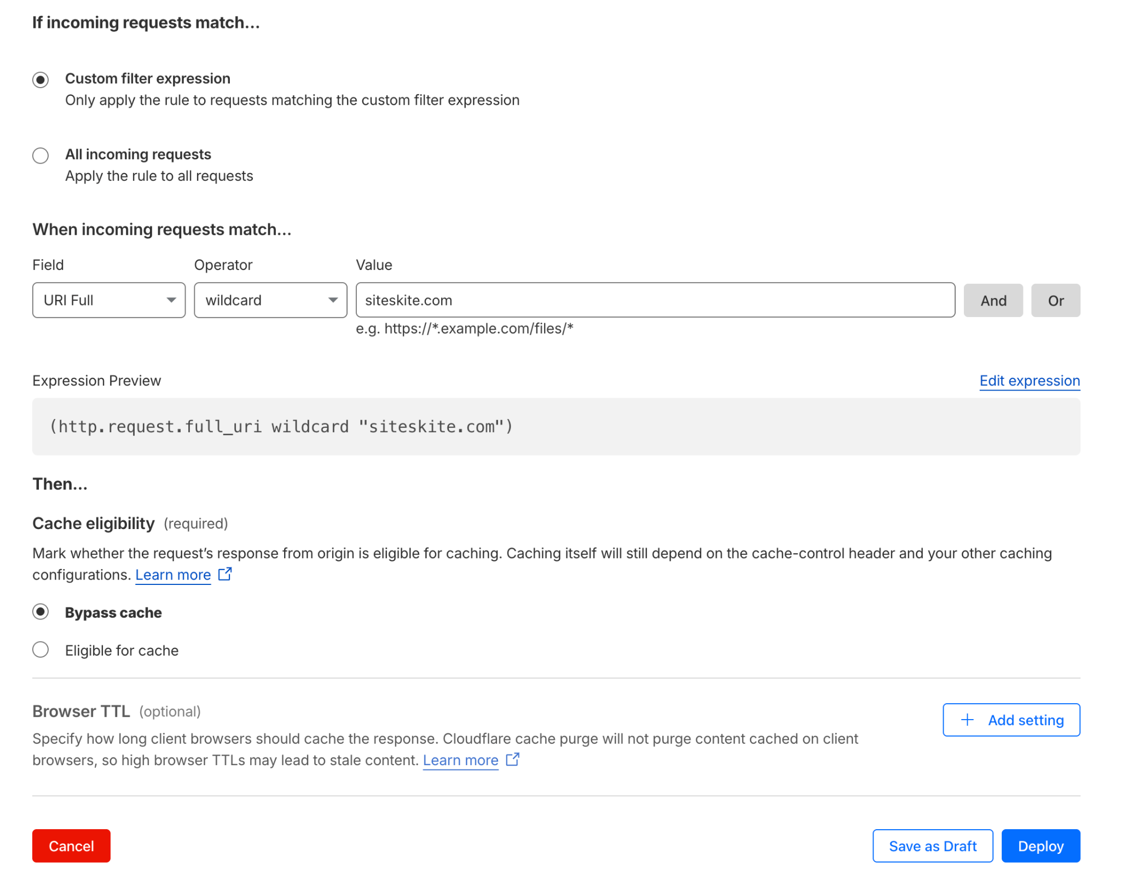Open the wildcard operator dropdown

click(270, 300)
